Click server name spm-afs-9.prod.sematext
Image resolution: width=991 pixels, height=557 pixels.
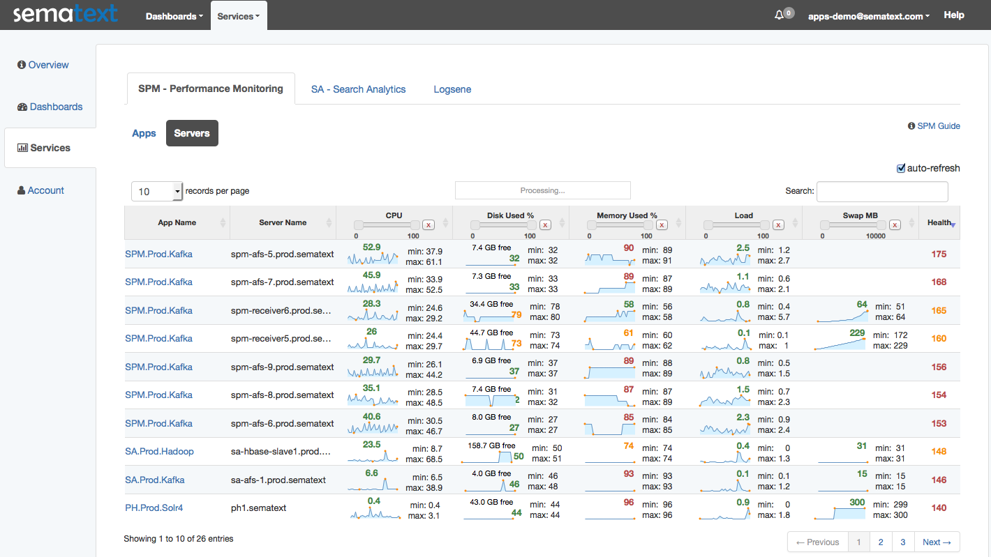282,367
